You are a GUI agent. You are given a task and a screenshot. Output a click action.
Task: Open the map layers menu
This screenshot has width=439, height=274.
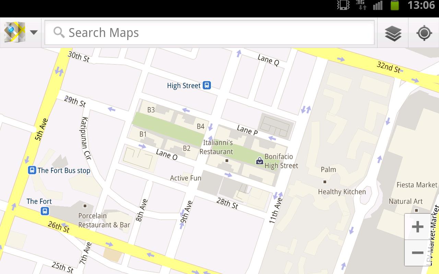[393, 33]
